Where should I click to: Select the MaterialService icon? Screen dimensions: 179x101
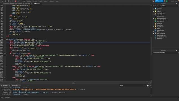point(156,13)
